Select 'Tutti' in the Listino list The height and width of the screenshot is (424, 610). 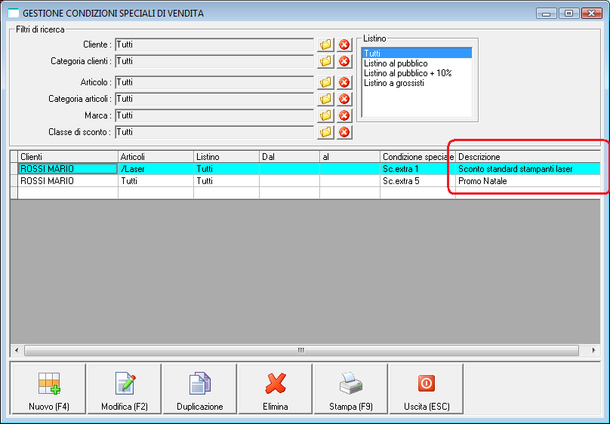click(417, 54)
